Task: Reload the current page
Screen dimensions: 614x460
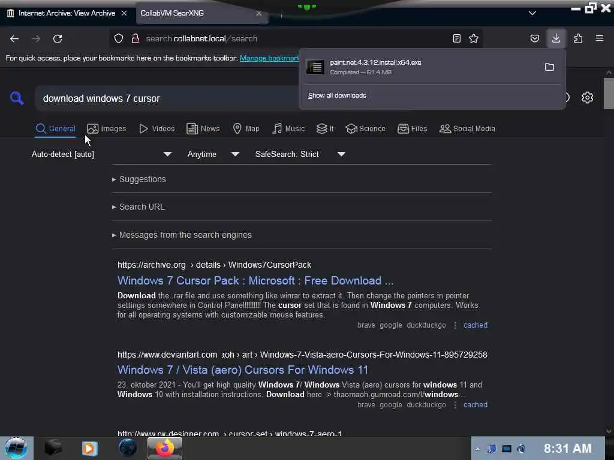Action: click(58, 39)
